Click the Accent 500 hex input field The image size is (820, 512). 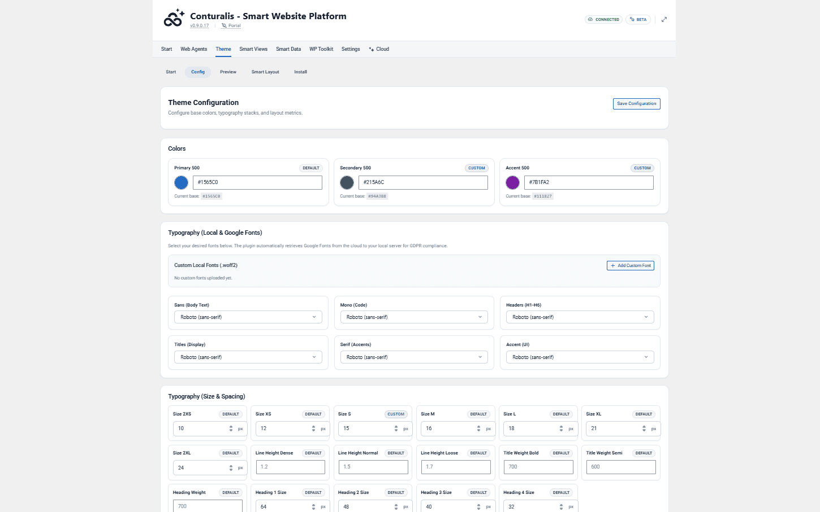(x=589, y=182)
